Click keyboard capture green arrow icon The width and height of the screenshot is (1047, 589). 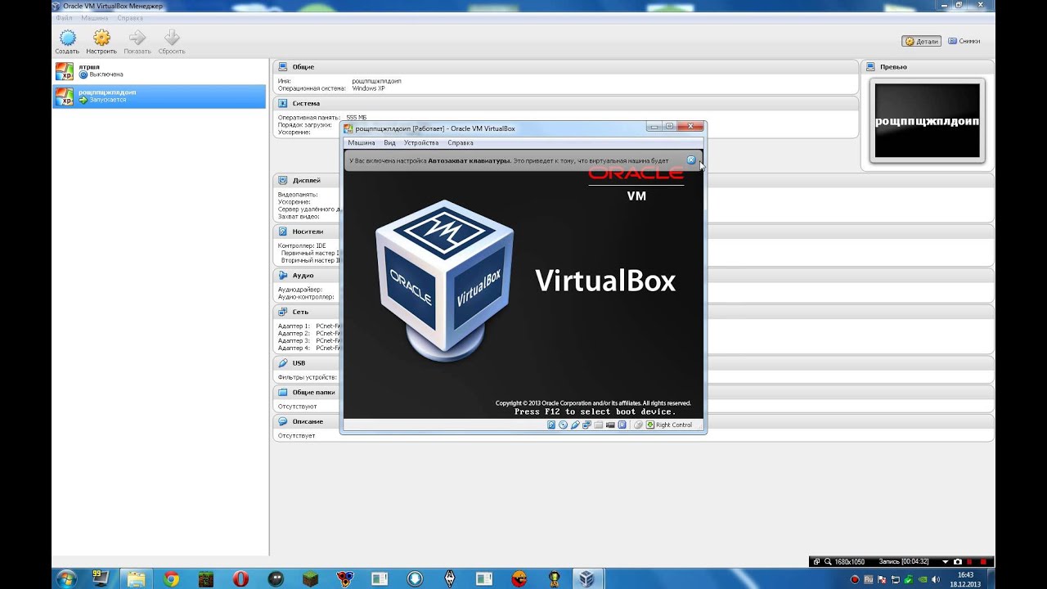[650, 425]
